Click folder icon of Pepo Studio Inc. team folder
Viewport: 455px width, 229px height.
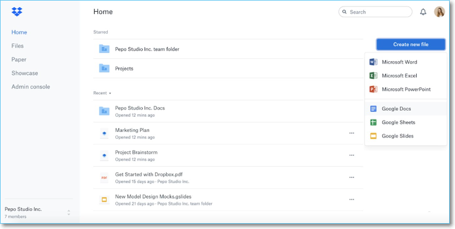point(104,49)
